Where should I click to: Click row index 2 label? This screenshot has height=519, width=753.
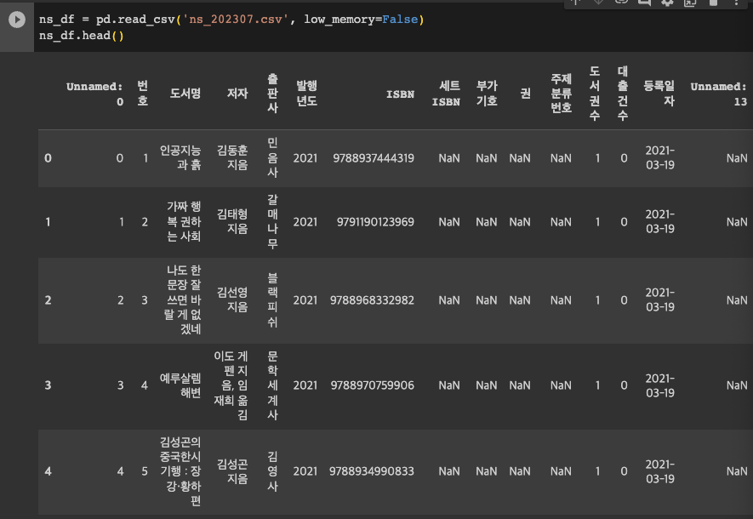[48, 300]
